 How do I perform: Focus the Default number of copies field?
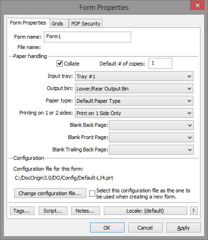(x=160, y=63)
